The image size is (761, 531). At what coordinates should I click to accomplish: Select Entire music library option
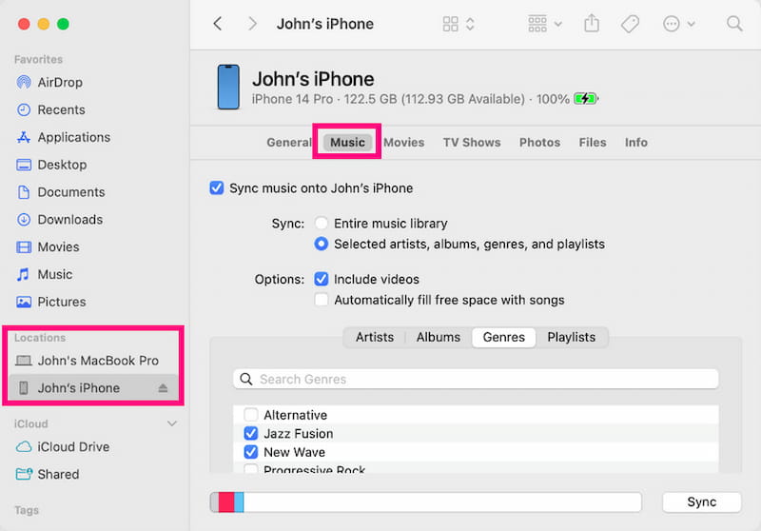[x=321, y=224]
